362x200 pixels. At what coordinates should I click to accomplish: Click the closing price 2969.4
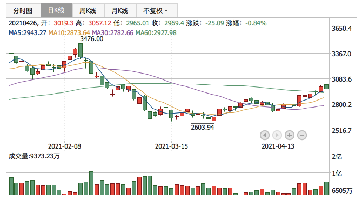(x=174, y=23)
